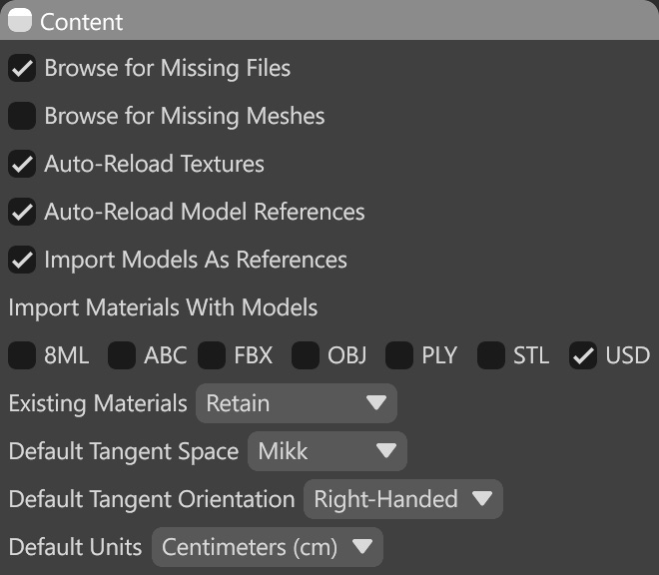Uncheck Browse for Missing Files
Screen dimensions: 659x575
coord(22,69)
